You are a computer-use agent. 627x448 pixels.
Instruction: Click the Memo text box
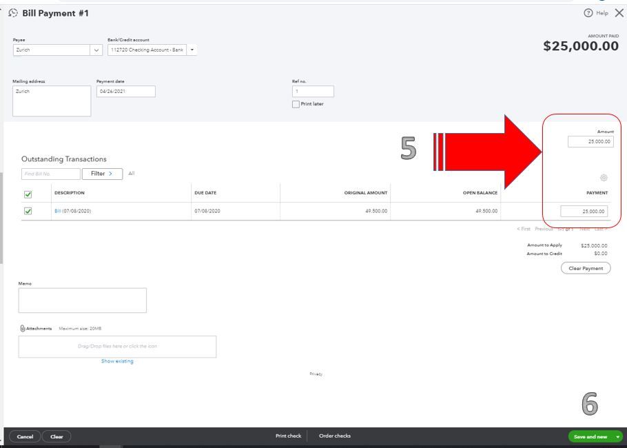pyautogui.click(x=83, y=300)
